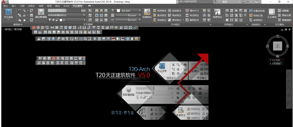Click the white layer color swatch
This screenshot has width=293, height=127.
pyautogui.click(x=61, y=20)
